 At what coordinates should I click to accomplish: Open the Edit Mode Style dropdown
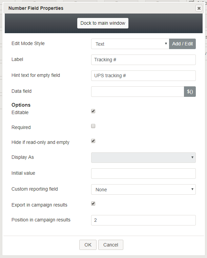point(130,44)
